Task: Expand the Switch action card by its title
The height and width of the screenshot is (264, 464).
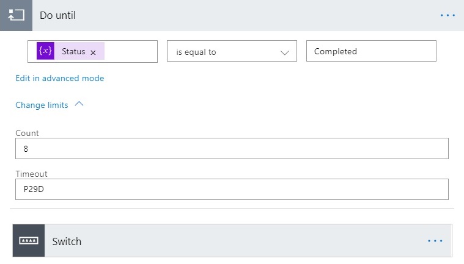Action: point(67,241)
